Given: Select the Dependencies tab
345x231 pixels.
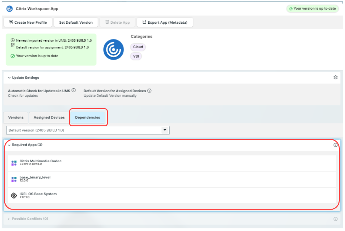Looking at the screenshot, I should (88, 117).
